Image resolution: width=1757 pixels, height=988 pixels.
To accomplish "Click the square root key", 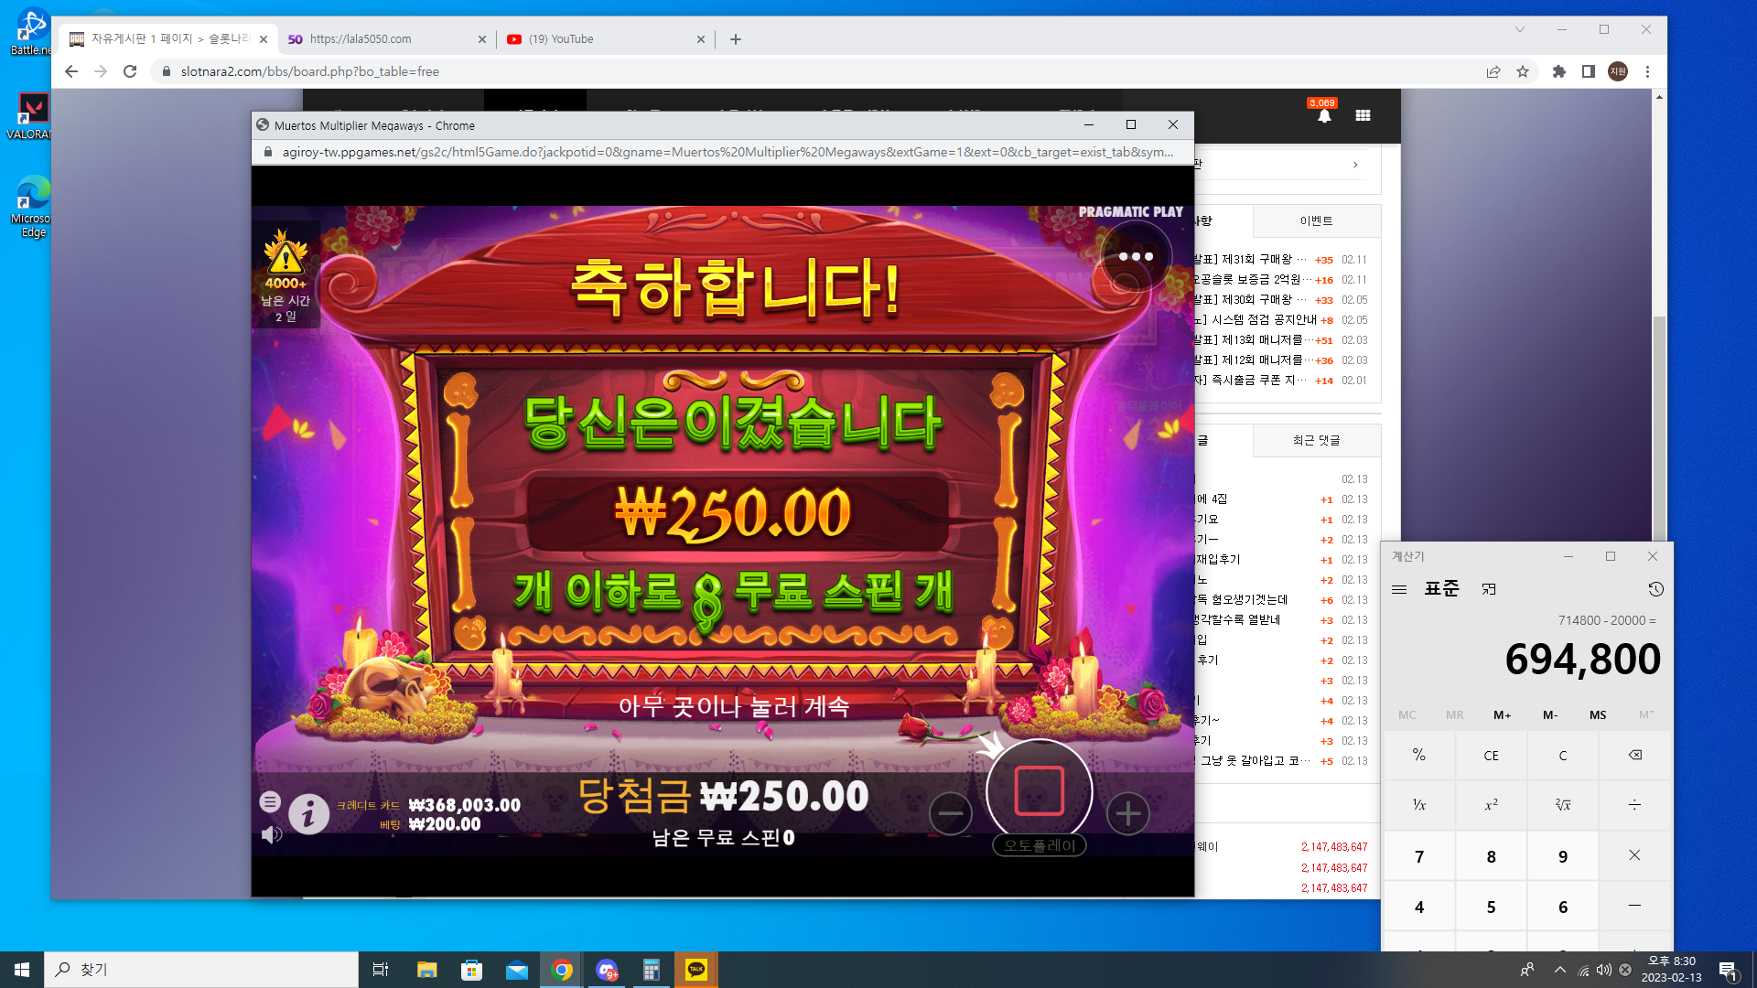I will click(x=1563, y=805).
